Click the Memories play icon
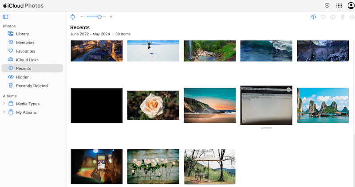The height and width of the screenshot is (187, 355). pyautogui.click(x=11, y=42)
